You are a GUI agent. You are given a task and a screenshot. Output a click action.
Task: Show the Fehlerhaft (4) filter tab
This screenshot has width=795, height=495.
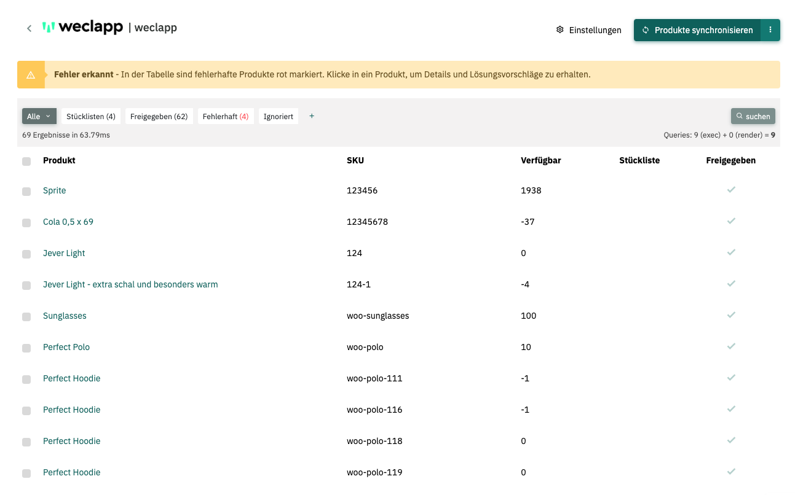(225, 116)
